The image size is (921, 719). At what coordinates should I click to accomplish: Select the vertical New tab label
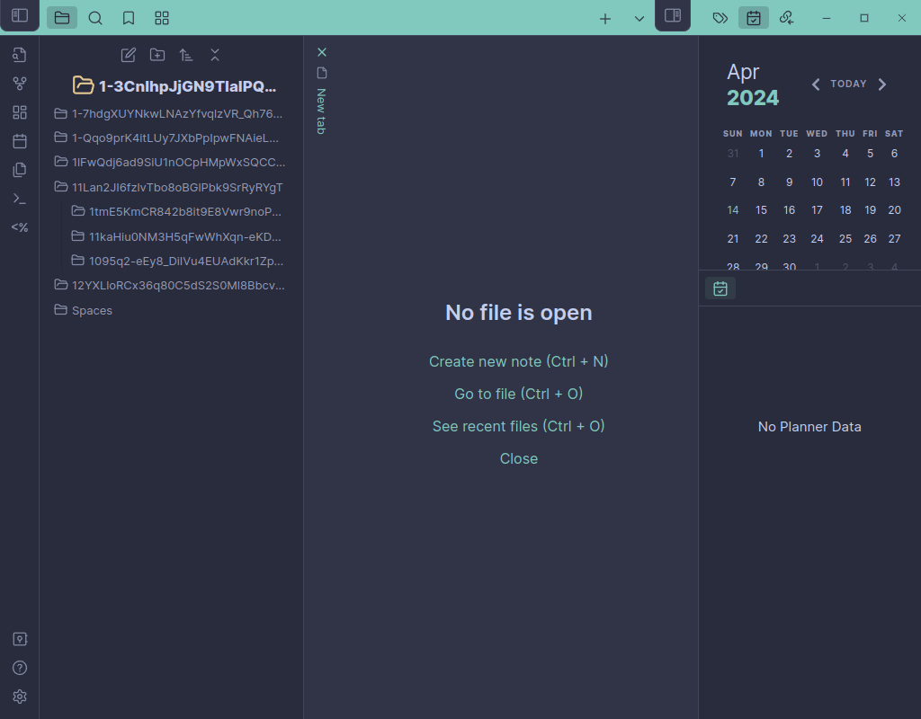click(x=321, y=111)
